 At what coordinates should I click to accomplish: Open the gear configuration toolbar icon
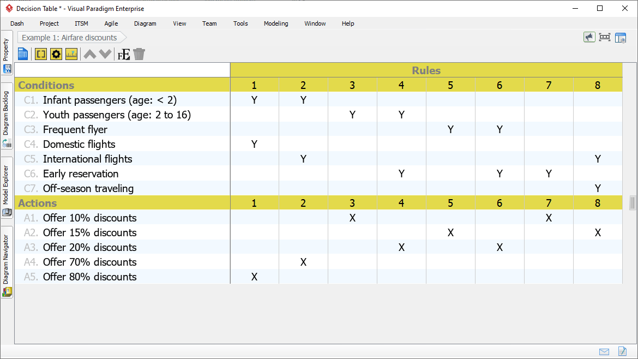coord(56,53)
